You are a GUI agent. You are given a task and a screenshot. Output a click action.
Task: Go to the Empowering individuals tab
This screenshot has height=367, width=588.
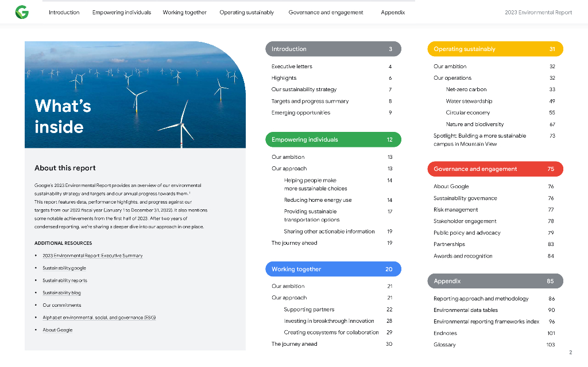click(x=122, y=13)
